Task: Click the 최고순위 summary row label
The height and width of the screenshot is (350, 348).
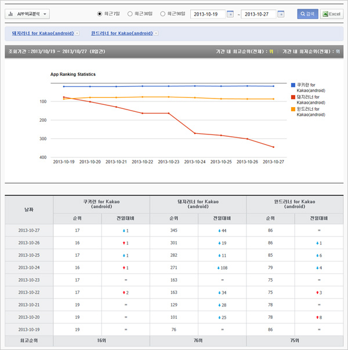Action: [x=29, y=341]
